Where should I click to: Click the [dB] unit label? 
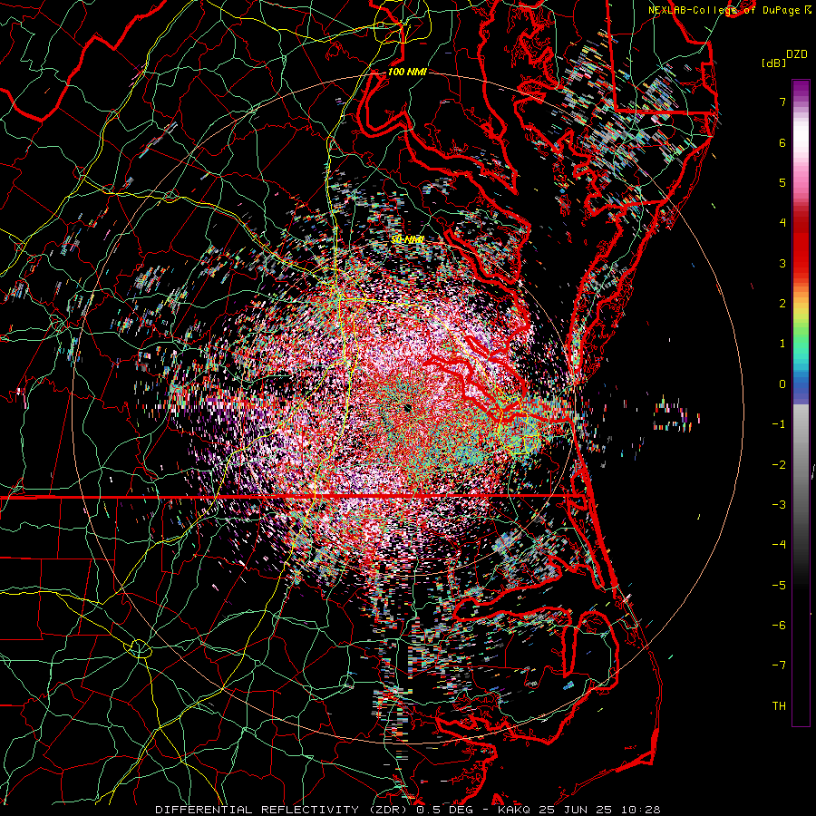[x=774, y=63]
